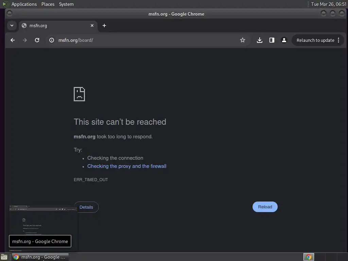The image size is (348, 261).
Task: Click window menu button in title bar
Action: coord(9,14)
